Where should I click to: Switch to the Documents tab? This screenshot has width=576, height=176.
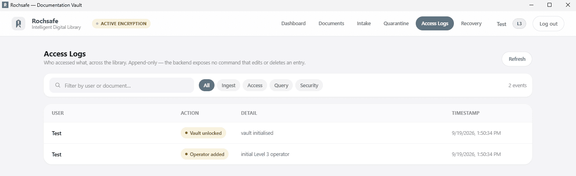tap(331, 24)
